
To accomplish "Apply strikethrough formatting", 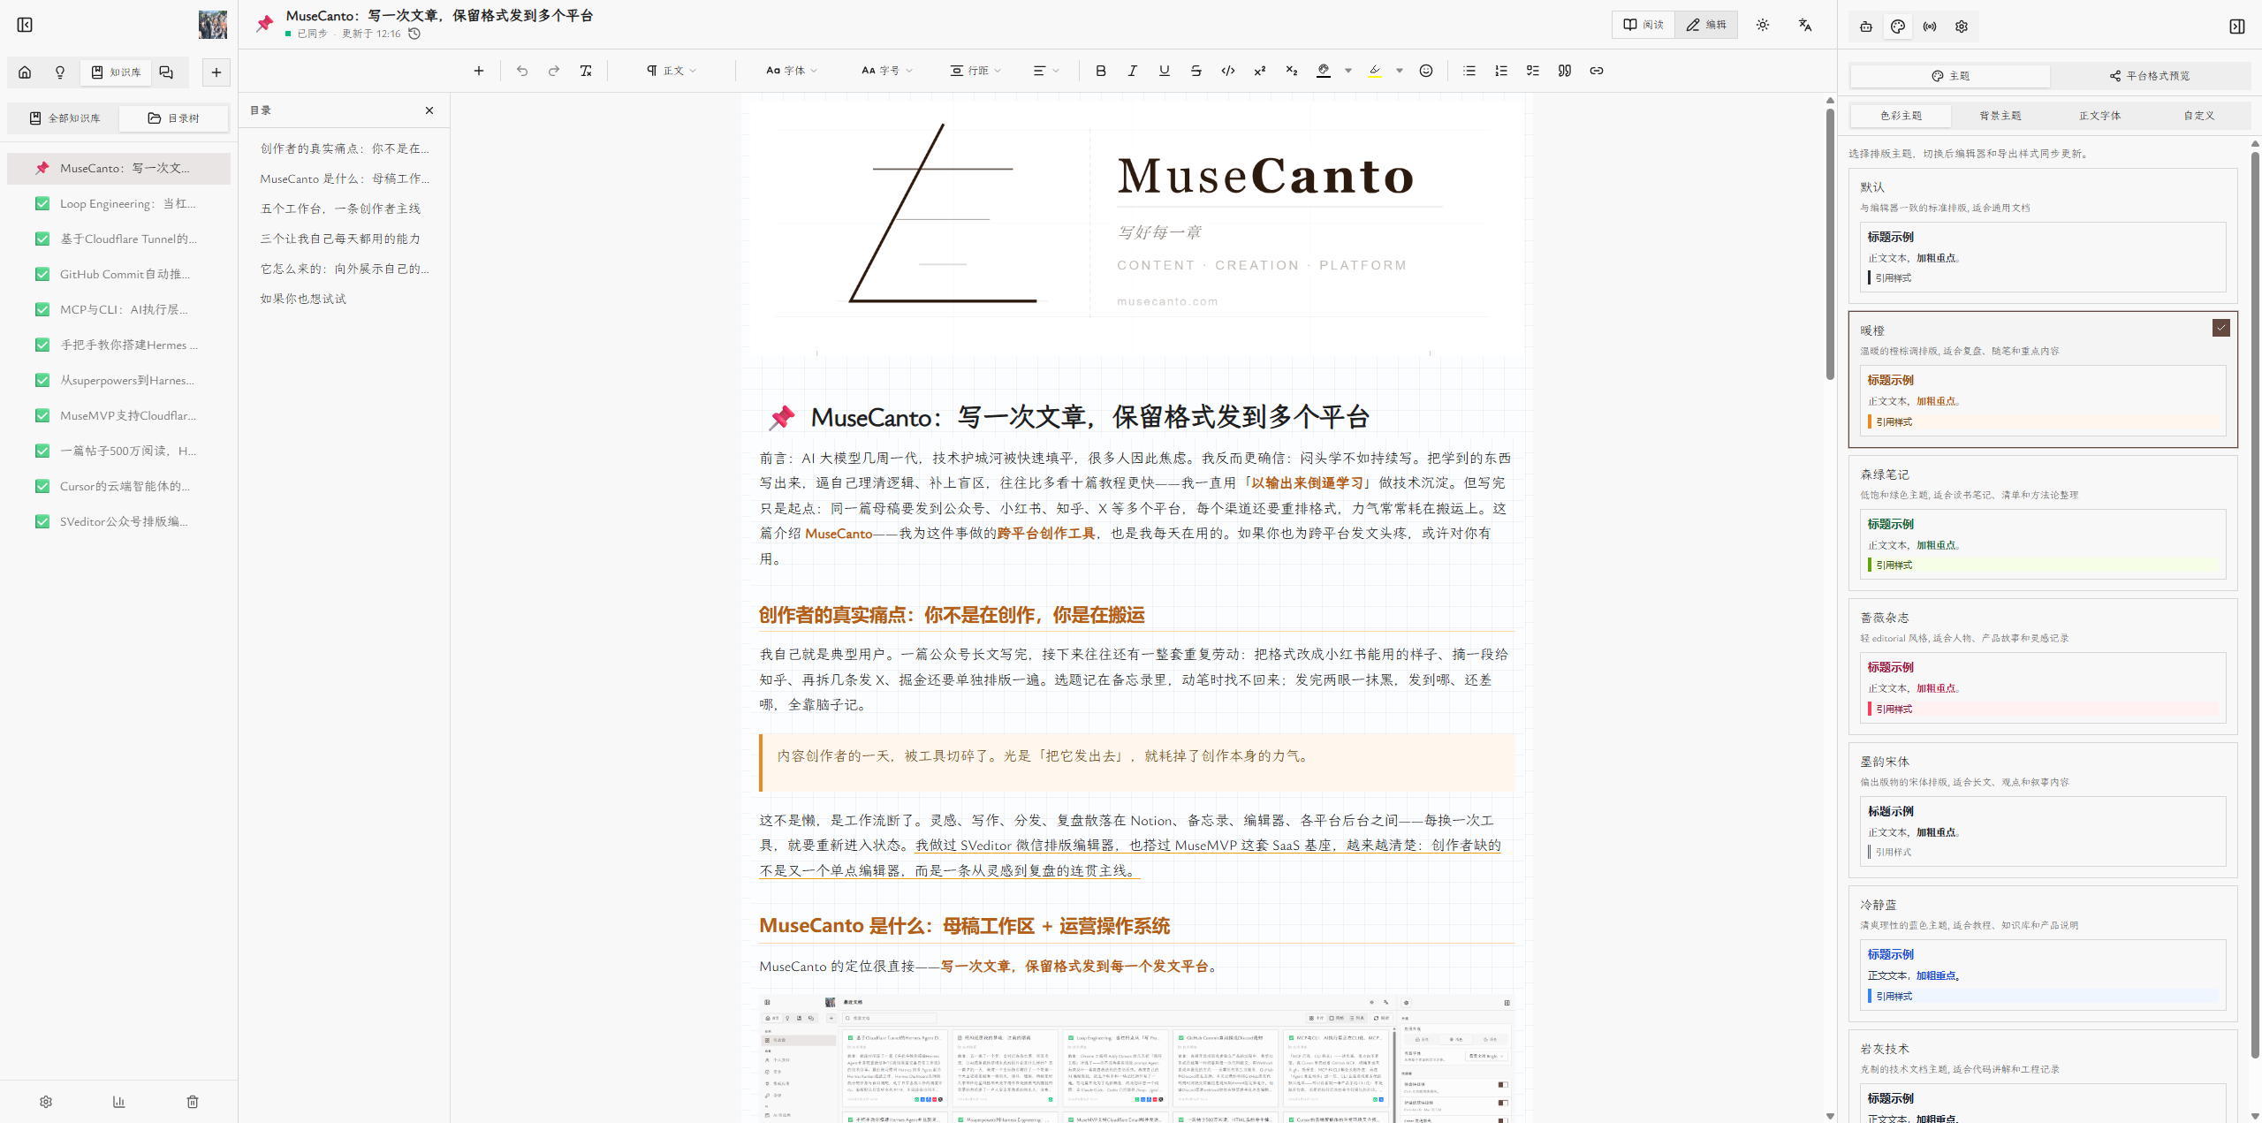I will pos(1196,71).
